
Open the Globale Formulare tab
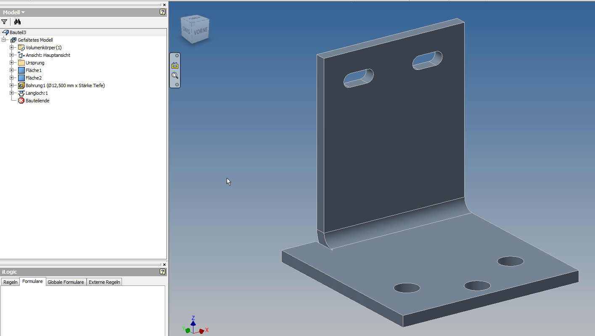point(66,282)
